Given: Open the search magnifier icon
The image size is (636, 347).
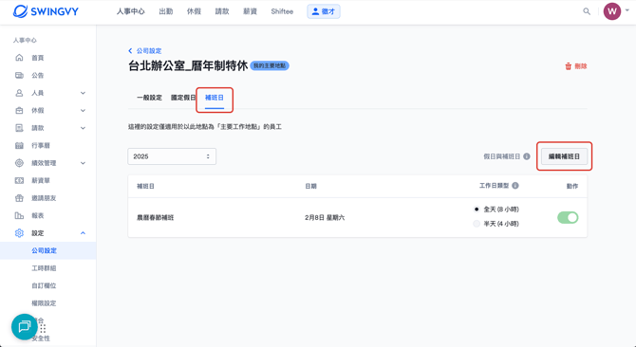Looking at the screenshot, I should click(587, 11).
